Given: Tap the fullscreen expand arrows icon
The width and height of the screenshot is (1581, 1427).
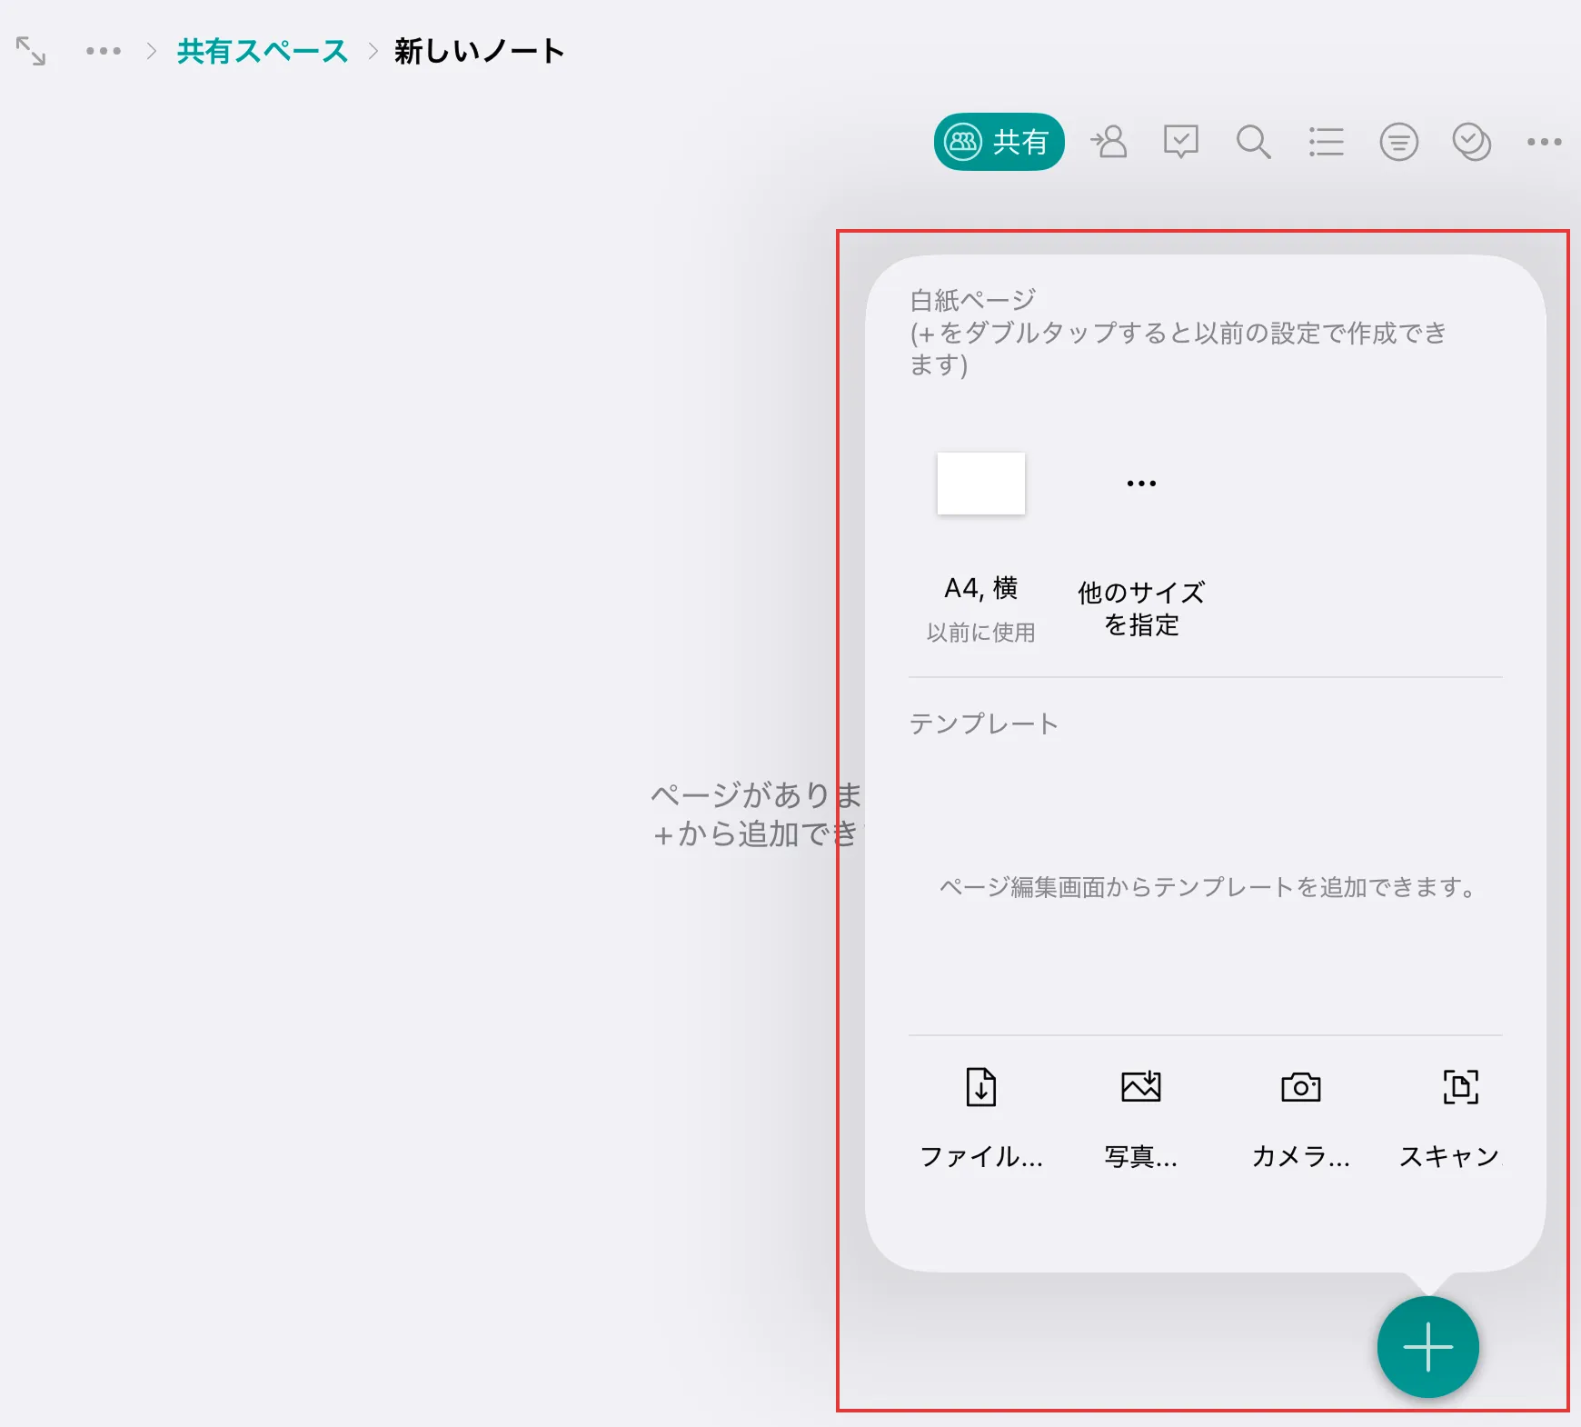Looking at the screenshot, I should point(32,52).
